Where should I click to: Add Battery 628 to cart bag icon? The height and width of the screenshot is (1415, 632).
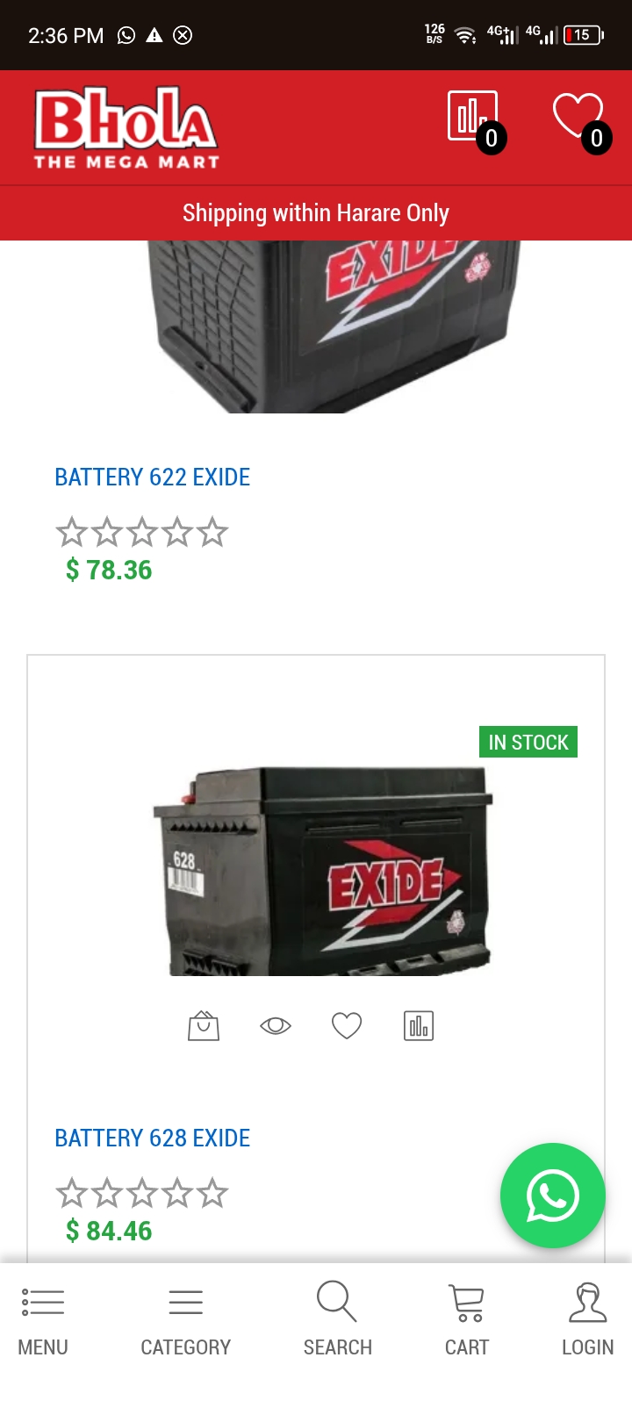204,1025
